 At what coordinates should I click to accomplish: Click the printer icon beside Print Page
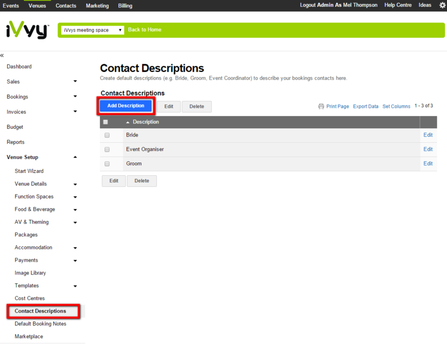click(321, 107)
